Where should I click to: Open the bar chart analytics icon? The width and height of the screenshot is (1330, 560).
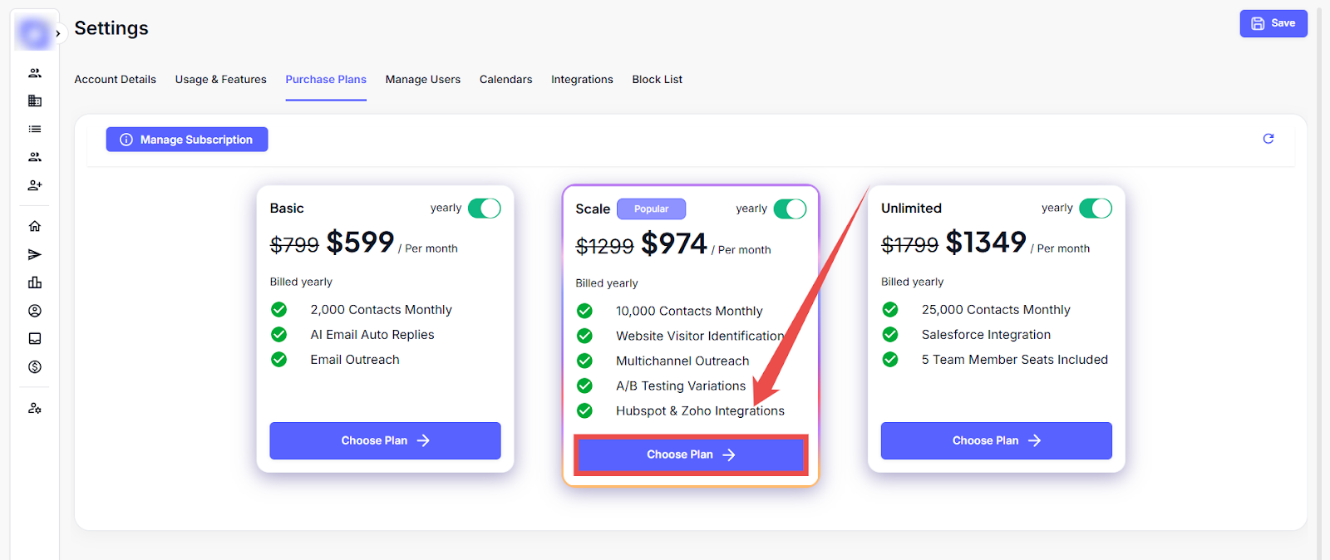[35, 282]
